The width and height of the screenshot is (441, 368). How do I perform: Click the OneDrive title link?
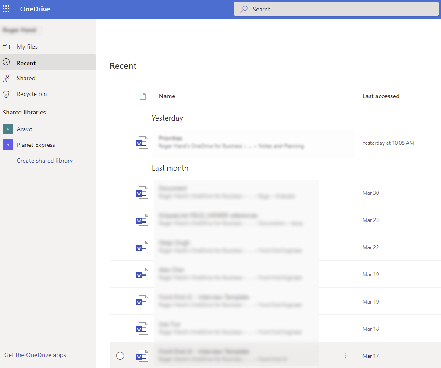point(35,9)
